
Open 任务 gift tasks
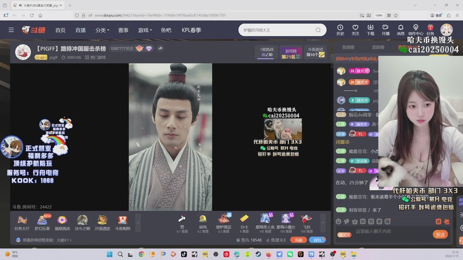click(430, 30)
